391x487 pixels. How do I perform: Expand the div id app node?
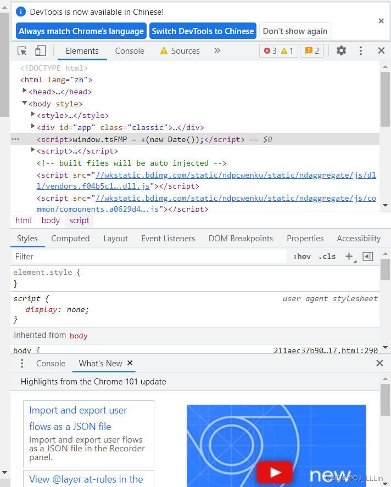click(32, 126)
